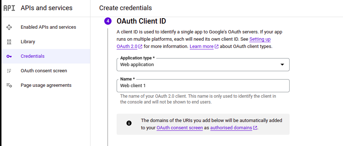Click the Credentials key icon
This screenshot has width=343, height=146.
point(9,56)
